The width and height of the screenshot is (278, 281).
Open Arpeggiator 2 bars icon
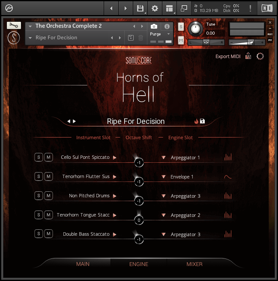point(228,215)
